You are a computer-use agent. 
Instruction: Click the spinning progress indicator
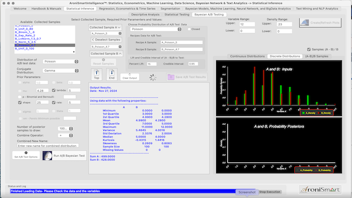pos(153,78)
